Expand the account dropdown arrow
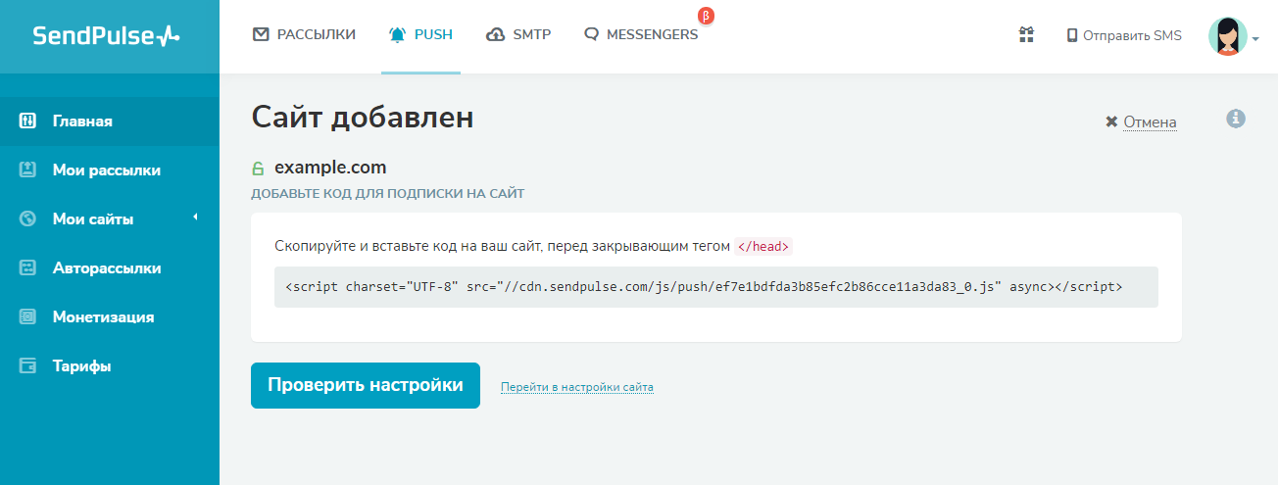Screen dimensions: 1278x485 point(1255,40)
